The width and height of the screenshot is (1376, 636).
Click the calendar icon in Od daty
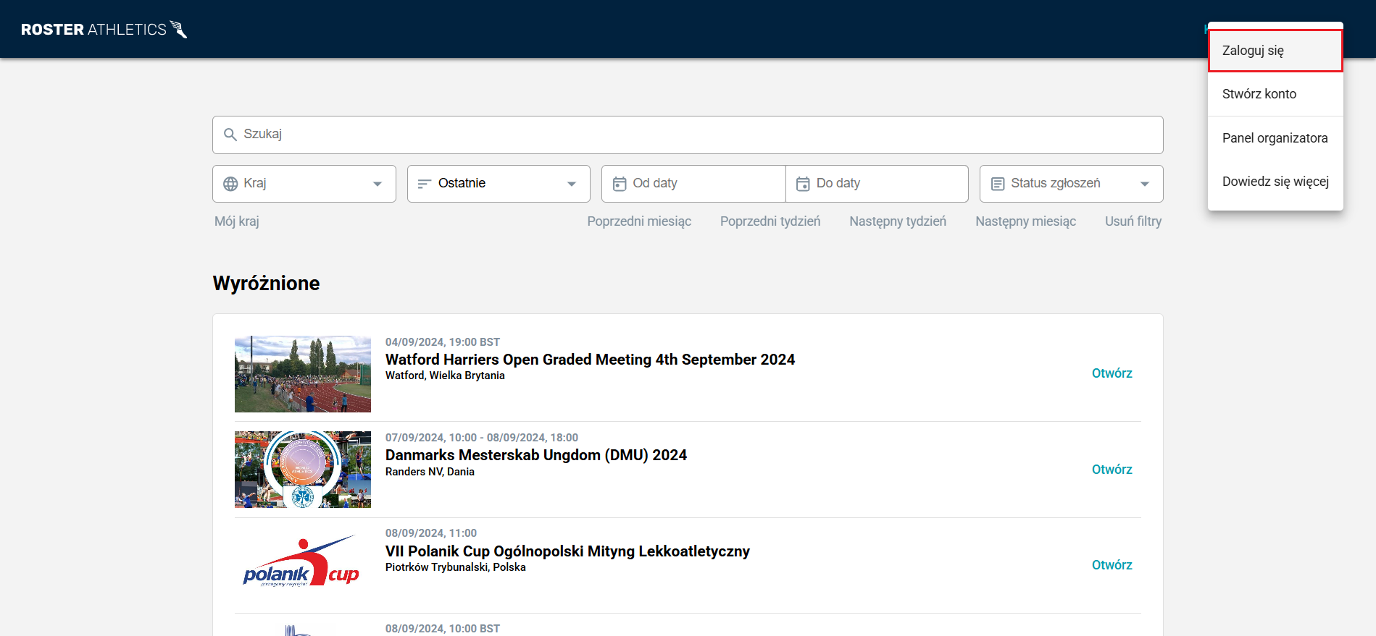620,184
